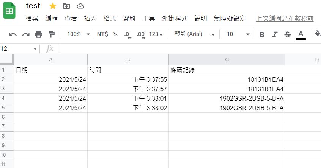The image size is (321, 168).
Task: Click the document title test
Action: point(33,6)
